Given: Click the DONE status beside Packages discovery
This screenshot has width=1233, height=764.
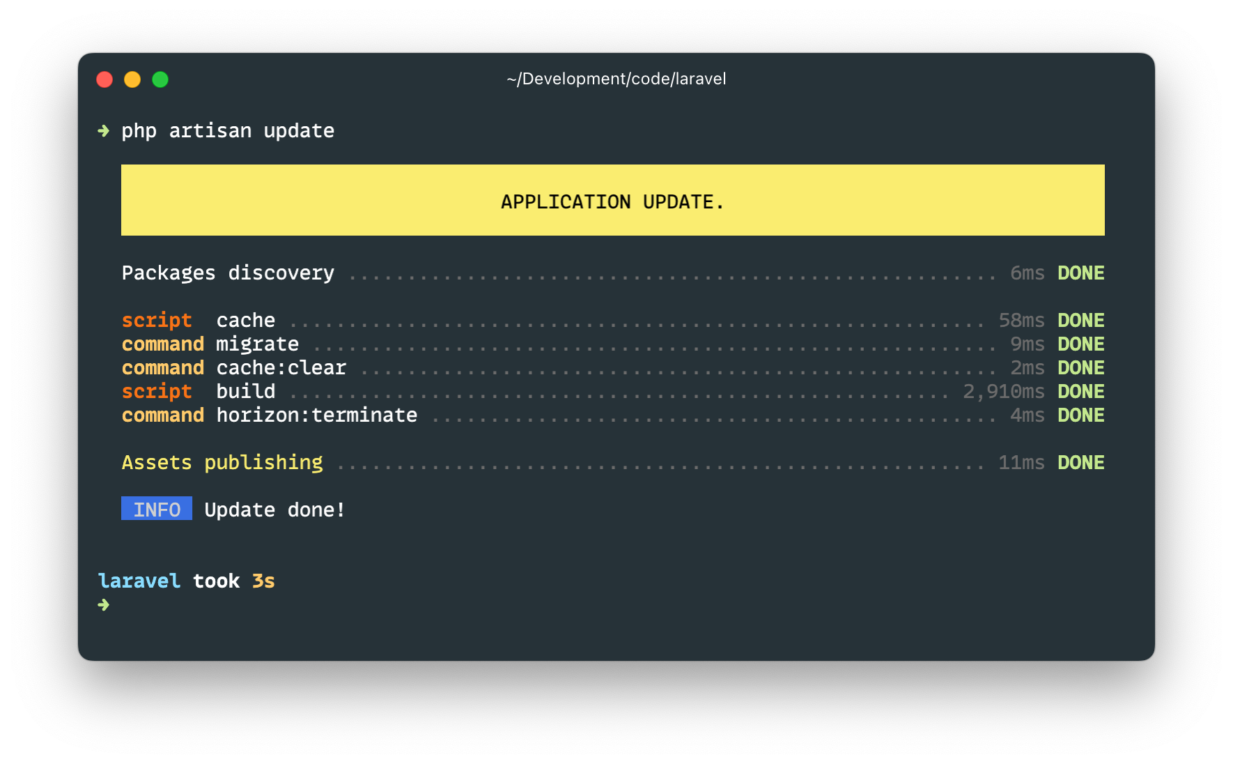Looking at the screenshot, I should point(1080,273).
